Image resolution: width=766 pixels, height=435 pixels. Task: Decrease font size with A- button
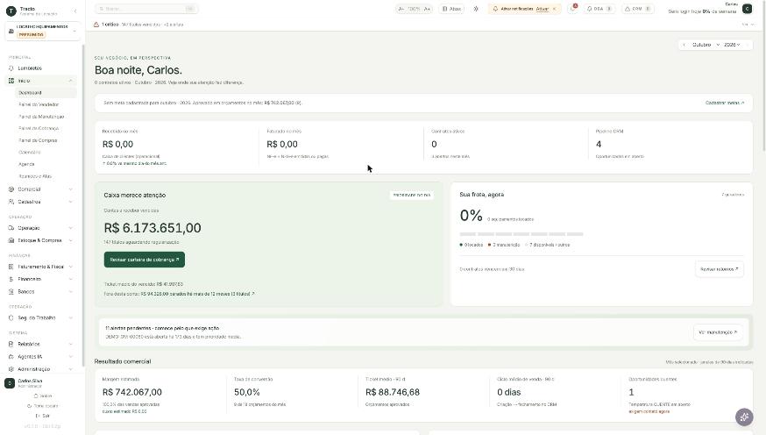tap(401, 9)
